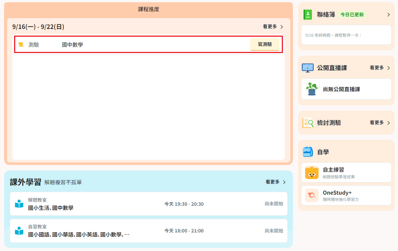
Task: Click the 今日已更新 badge
Action: [352, 14]
